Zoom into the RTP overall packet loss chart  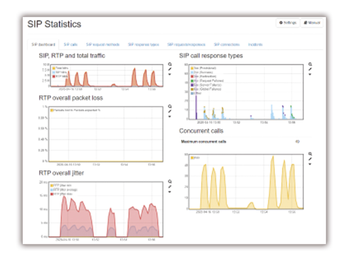(169, 106)
